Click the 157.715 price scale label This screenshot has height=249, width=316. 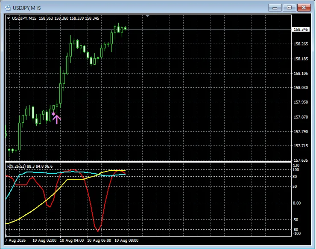301,146
